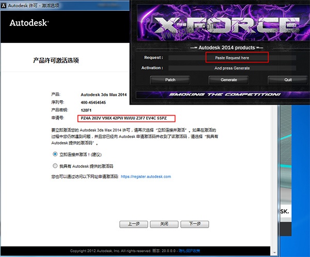Click the 关闭 (Close) button
The height and width of the screenshot is (257, 310).
164,224
